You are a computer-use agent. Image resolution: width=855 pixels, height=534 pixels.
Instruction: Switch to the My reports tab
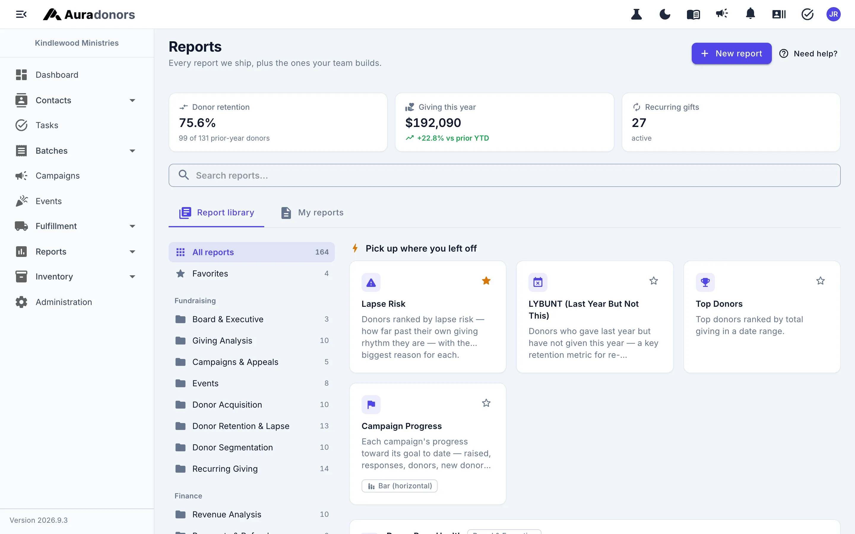(x=312, y=213)
